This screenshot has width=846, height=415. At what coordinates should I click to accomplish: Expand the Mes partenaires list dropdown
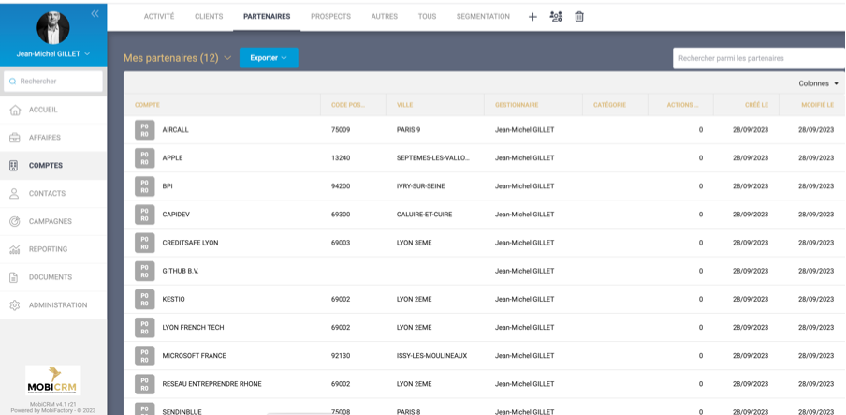(x=227, y=58)
